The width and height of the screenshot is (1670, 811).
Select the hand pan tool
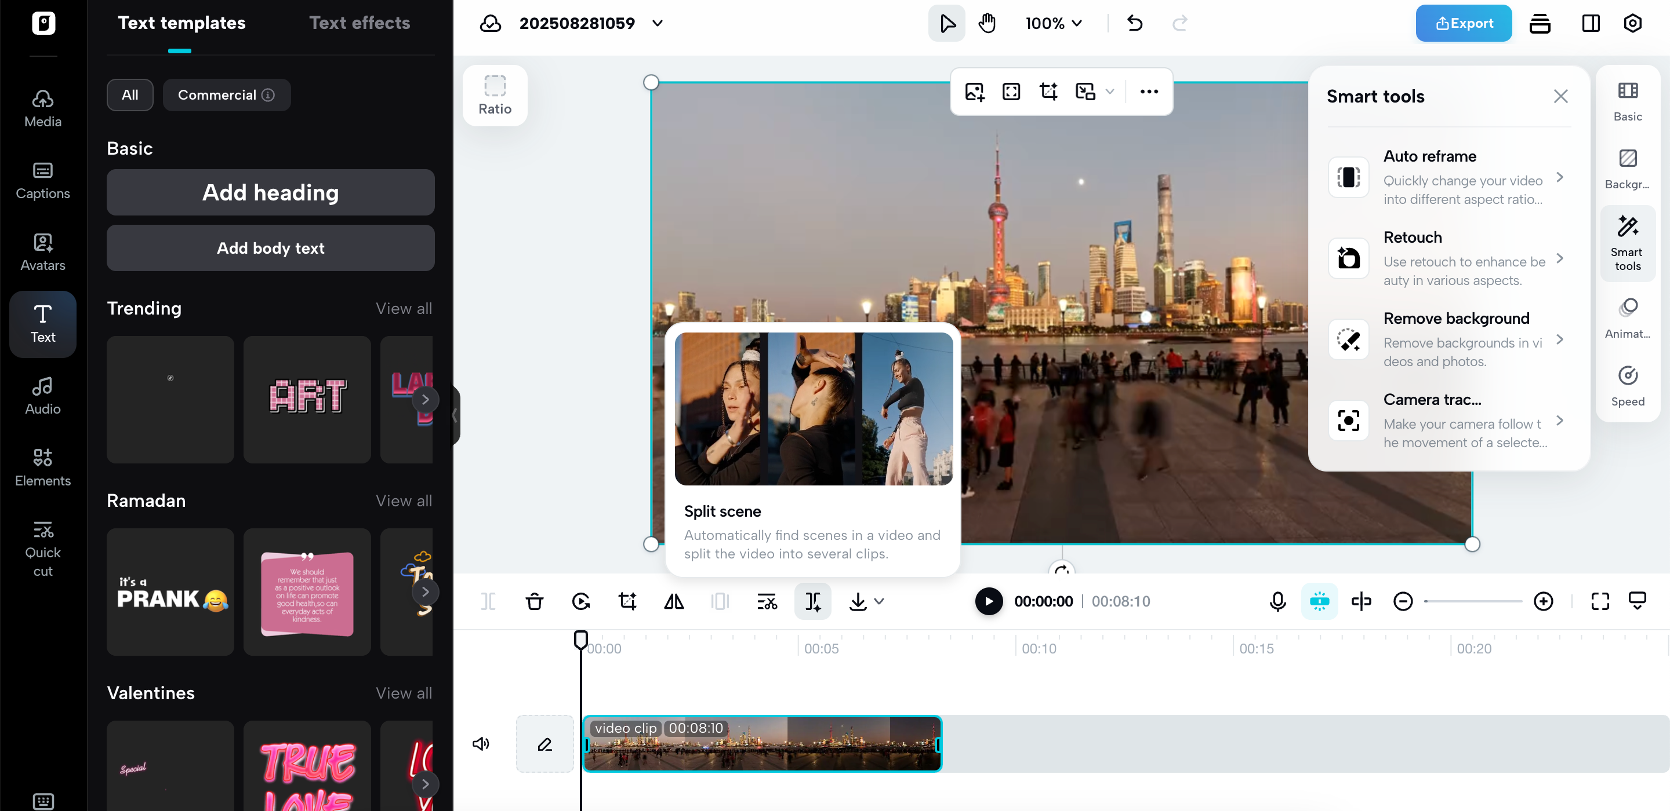click(987, 23)
